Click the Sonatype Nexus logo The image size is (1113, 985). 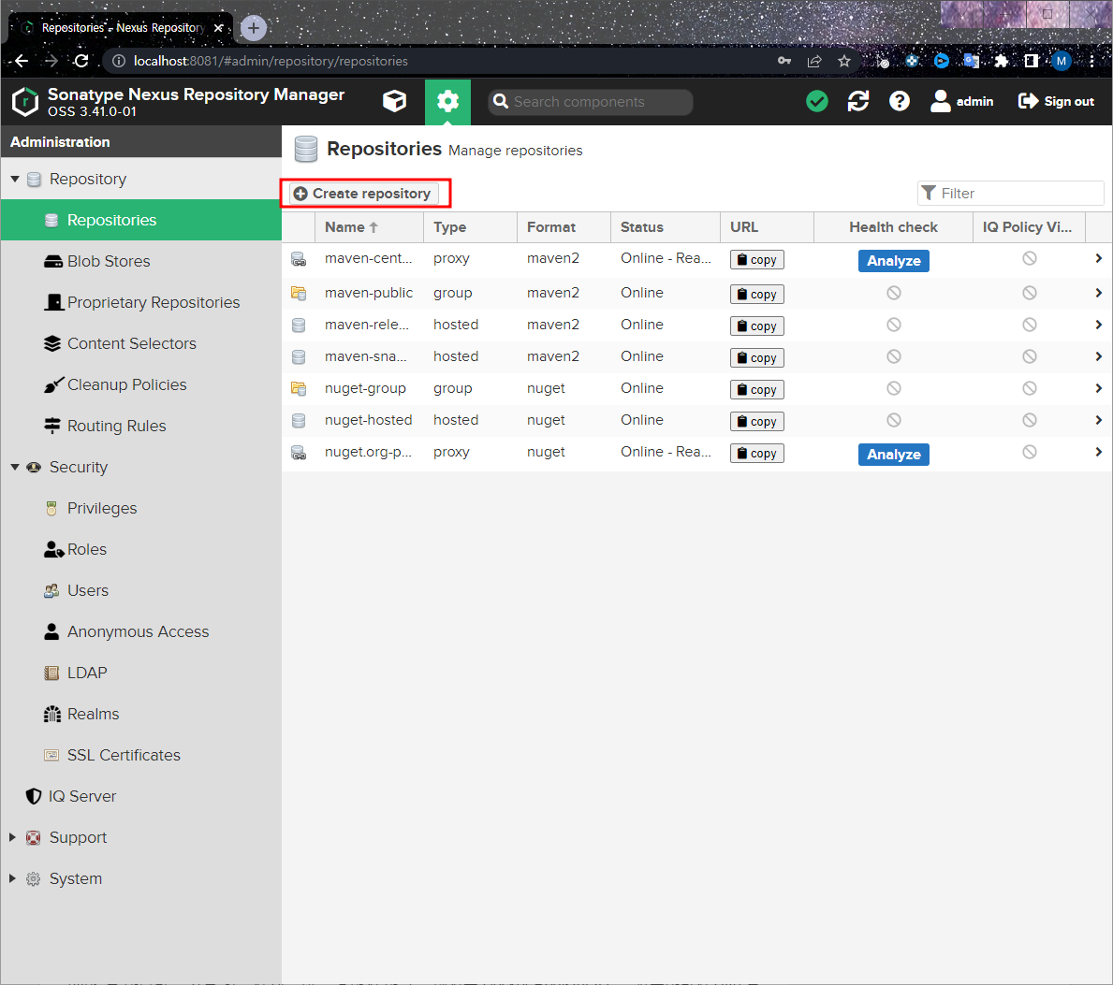click(x=25, y=101)
